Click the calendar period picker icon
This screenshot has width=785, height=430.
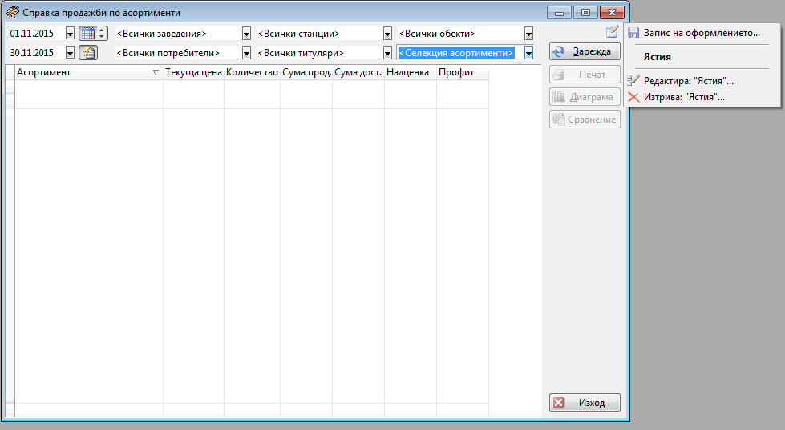coord(87,34)
